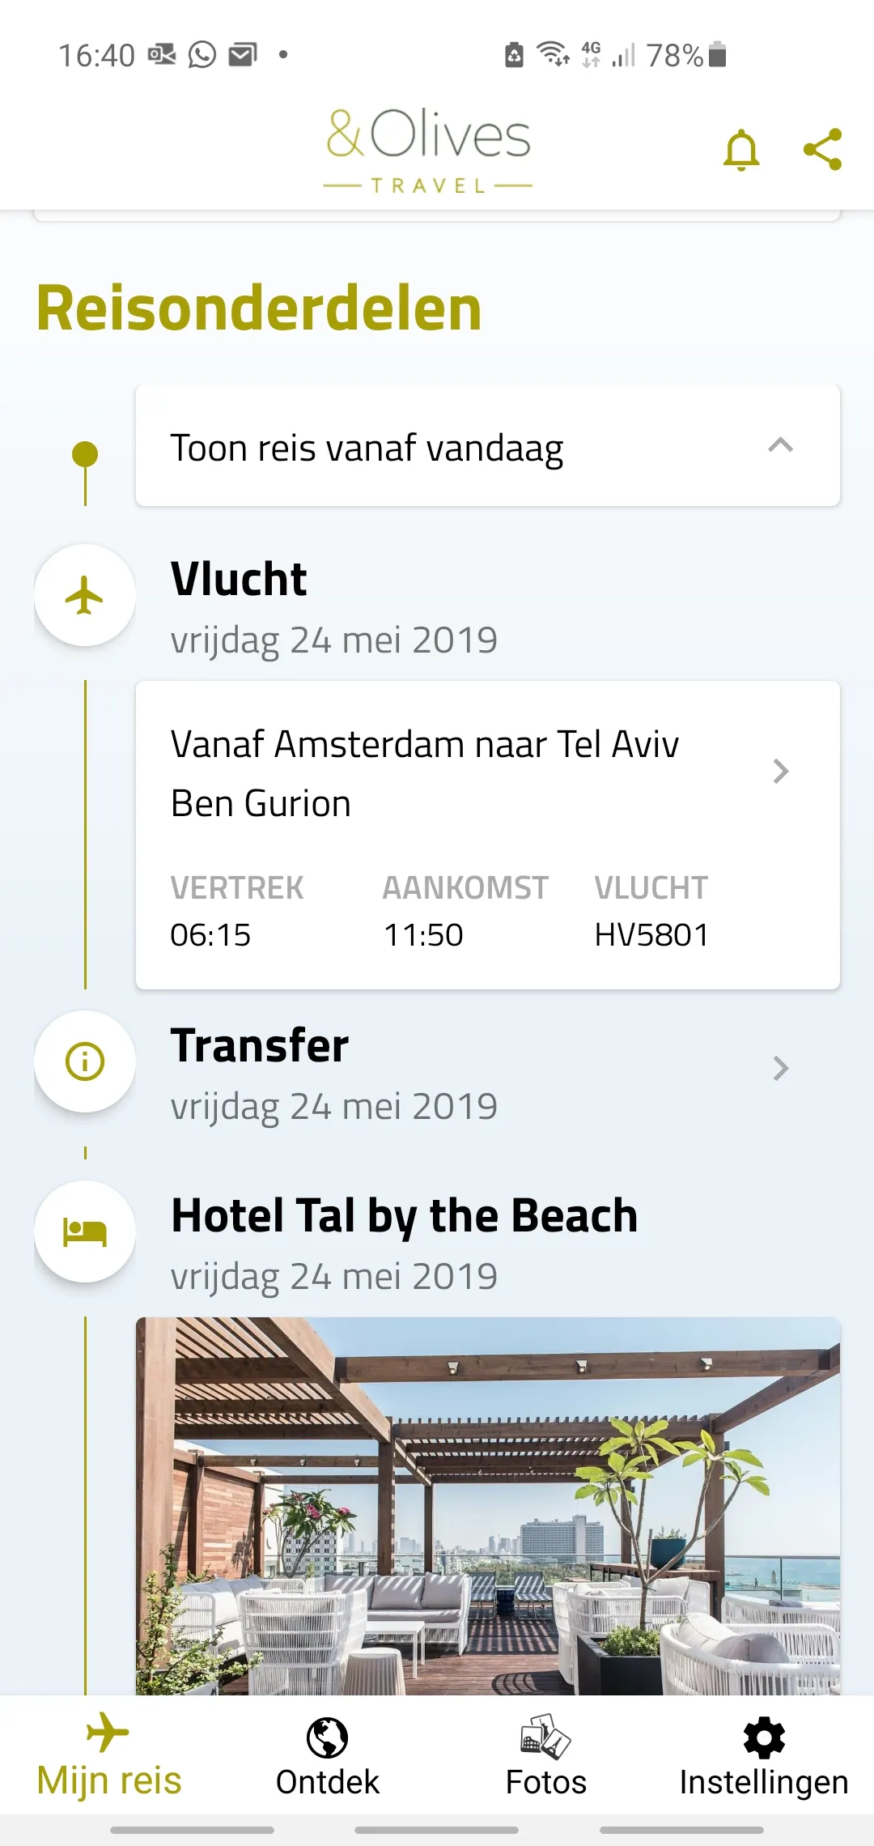Tap 'Toon reis vanaf vandaag' text
The height and width of the screenshot is (1846, 874).
pos(367,449)
